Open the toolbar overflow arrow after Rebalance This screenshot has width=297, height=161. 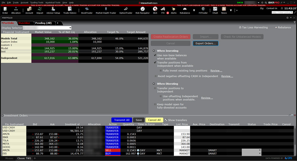194,10
